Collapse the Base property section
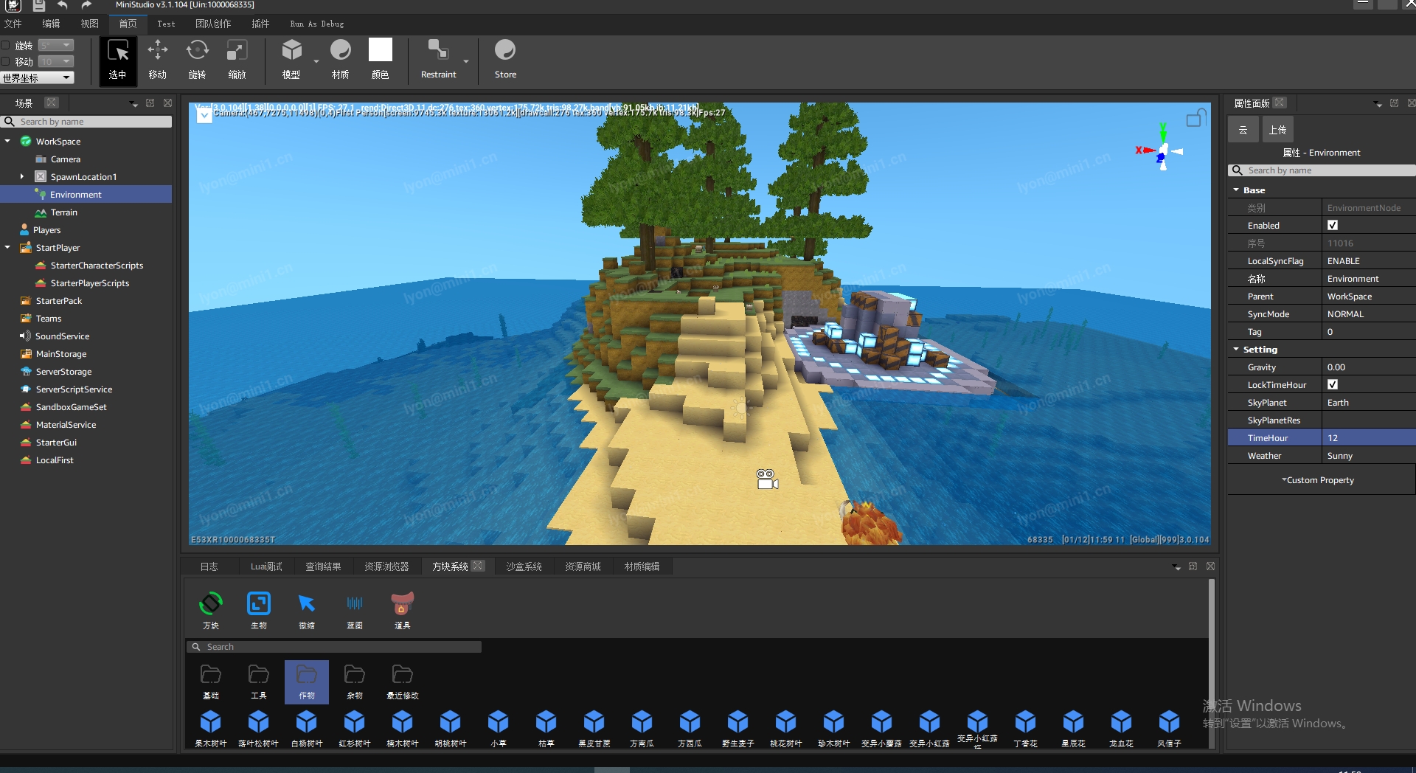Screen dimensions: 1416x773 (x=1236, y=190)
